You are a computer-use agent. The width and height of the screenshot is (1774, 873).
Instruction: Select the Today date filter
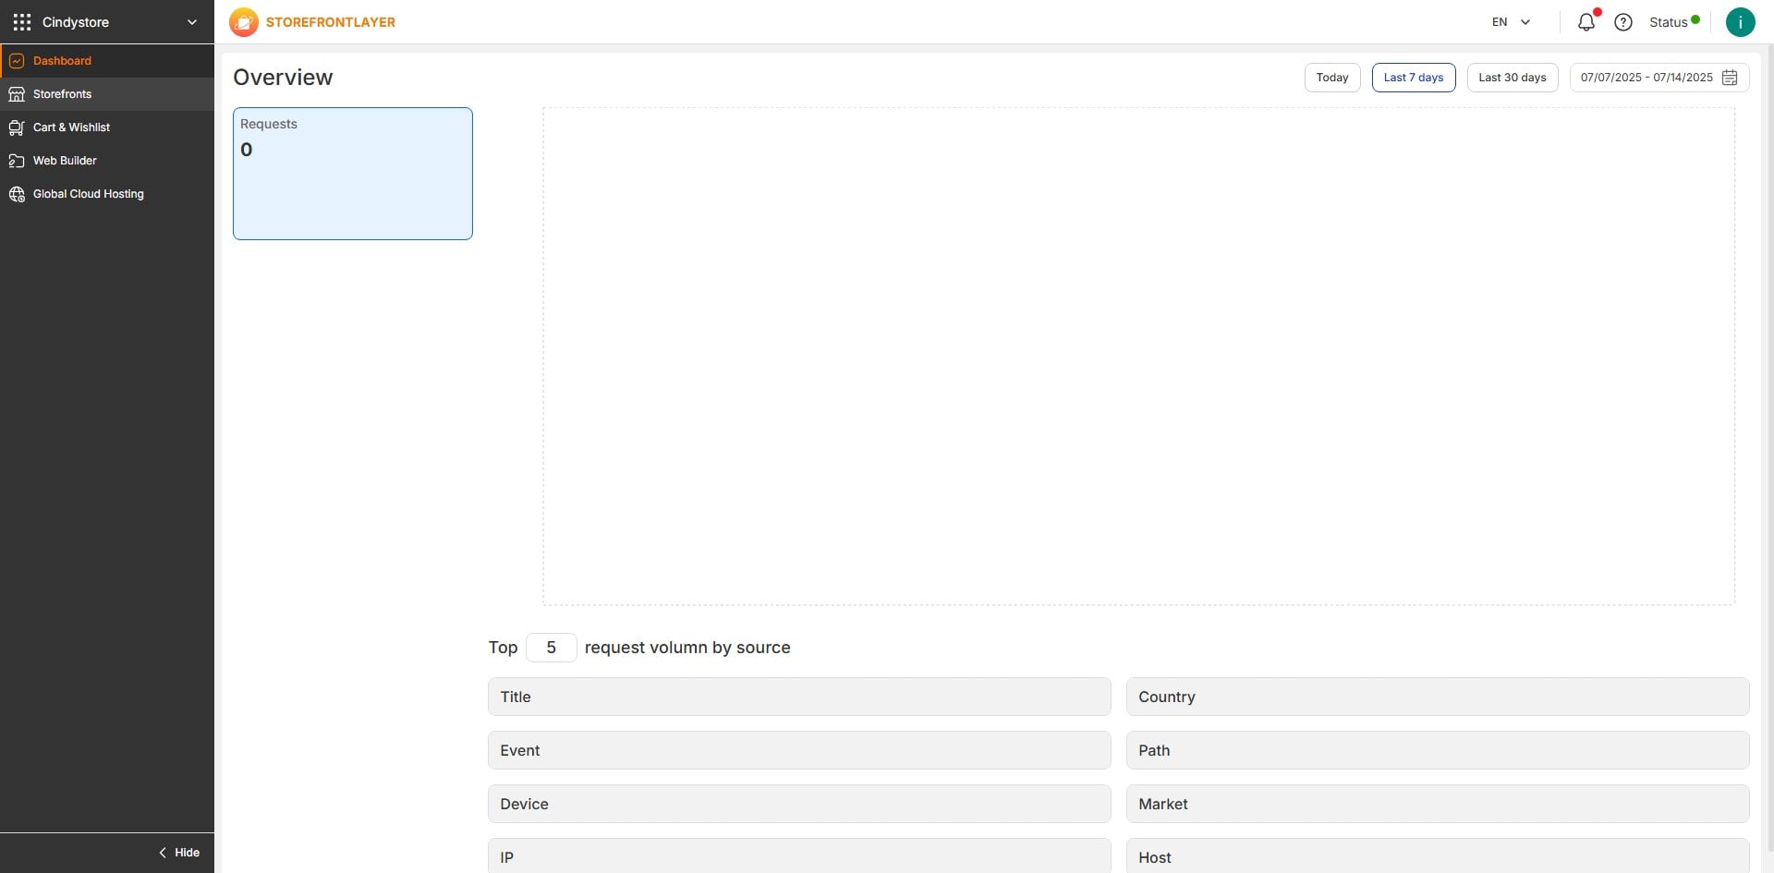pyautogui.click(x=1331, y=78)
